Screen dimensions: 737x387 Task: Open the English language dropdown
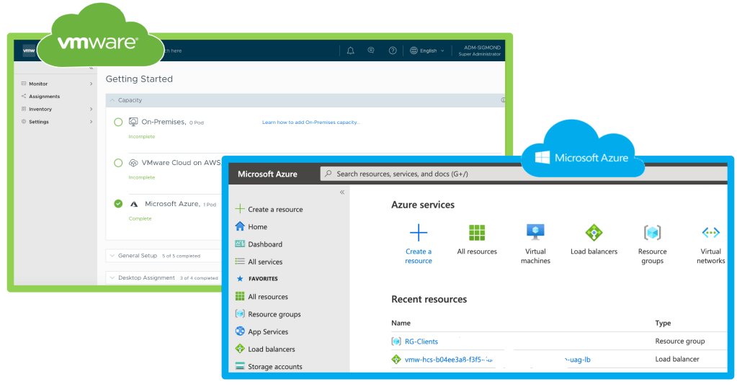pyautogui.click(x=428, y=50)
